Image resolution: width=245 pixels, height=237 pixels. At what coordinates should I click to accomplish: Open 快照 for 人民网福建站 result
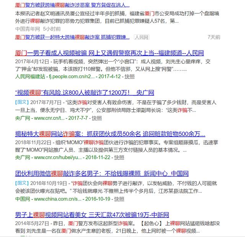click(129, 77)
